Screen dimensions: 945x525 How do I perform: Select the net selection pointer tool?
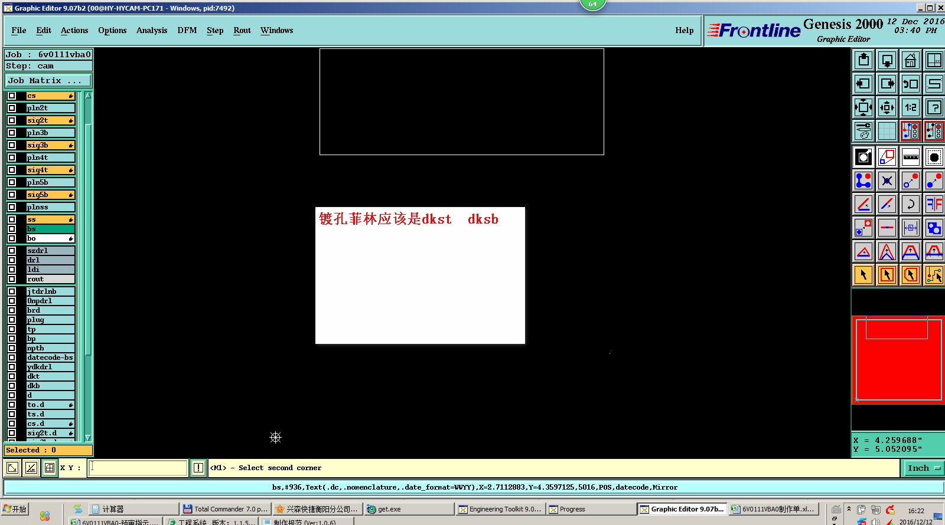point(934,275)
